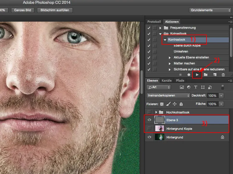Open the Deckkraft slider dropdown arrow
This screenshot has height=174, width=233.
pos(221,96)
